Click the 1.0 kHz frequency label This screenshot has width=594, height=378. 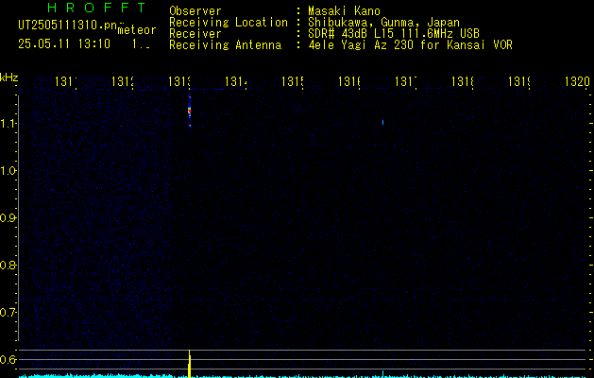[8, 171]
